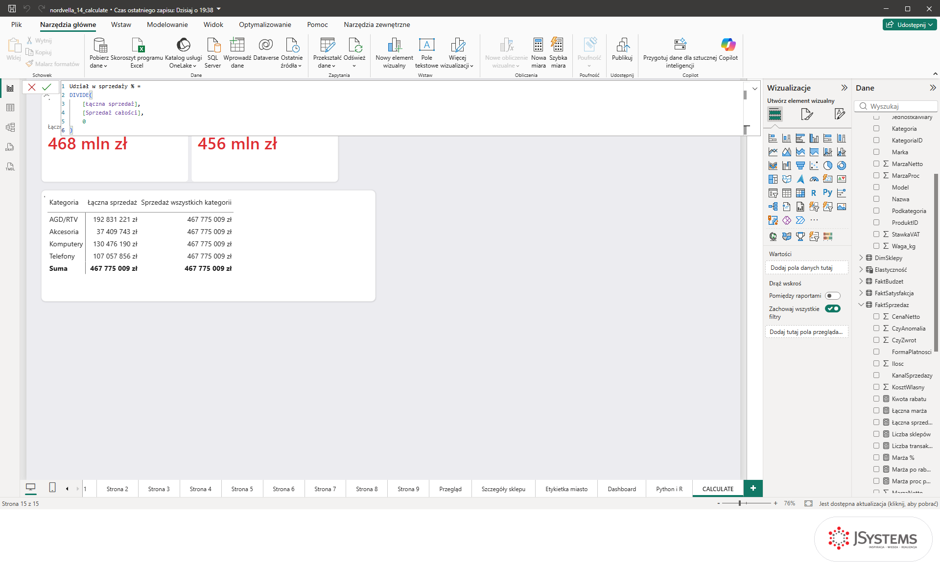Open the Table view sidebar icon

point(10,108)
